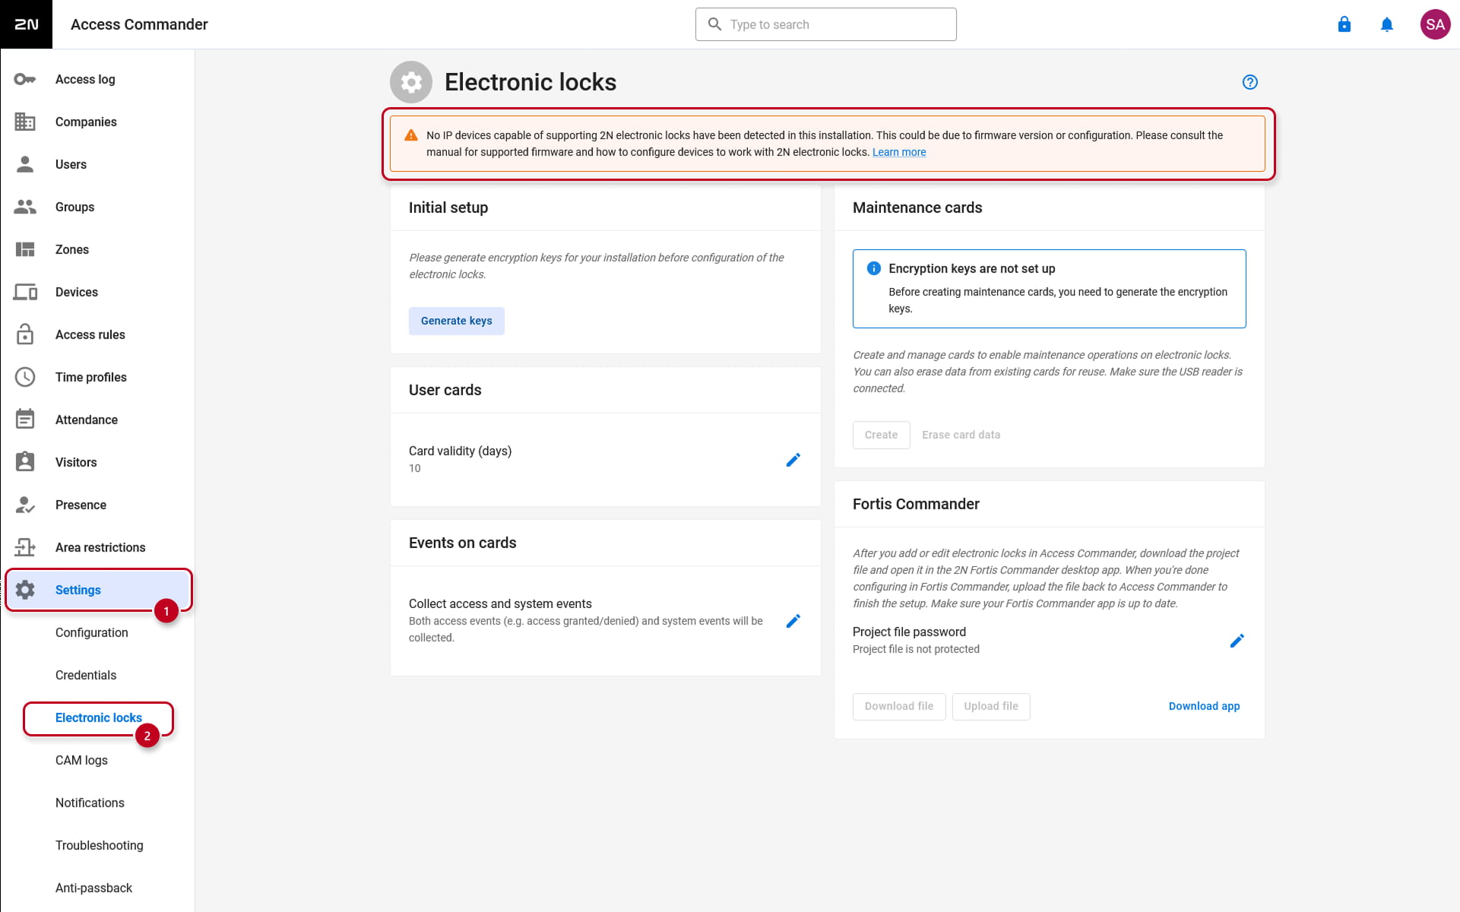Open the Attendance calendar icon
The height and width of the screenshot is (912, 1460).
click(25, 420)
